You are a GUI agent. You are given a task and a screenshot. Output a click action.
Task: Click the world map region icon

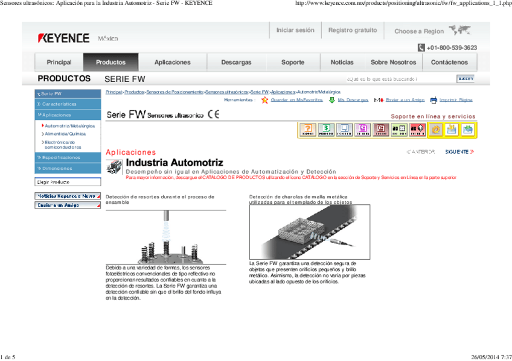(459, 30)
